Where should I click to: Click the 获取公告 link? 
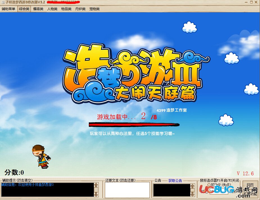coord(175,181)
